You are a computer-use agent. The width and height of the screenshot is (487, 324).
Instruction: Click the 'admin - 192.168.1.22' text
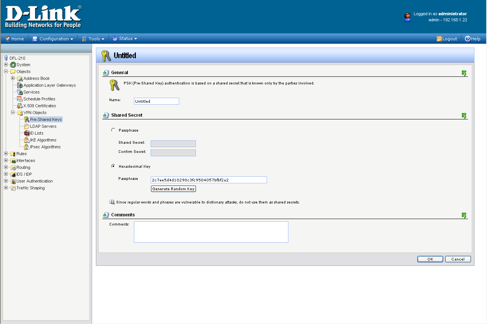pos(448,20)
